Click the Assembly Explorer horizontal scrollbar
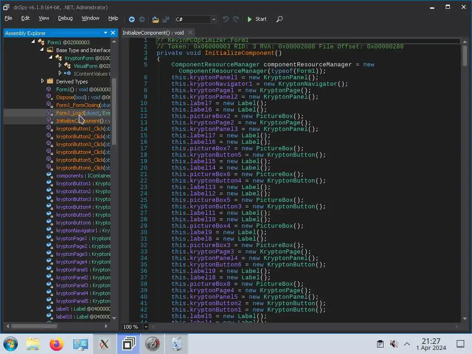 tap(34, 326)
